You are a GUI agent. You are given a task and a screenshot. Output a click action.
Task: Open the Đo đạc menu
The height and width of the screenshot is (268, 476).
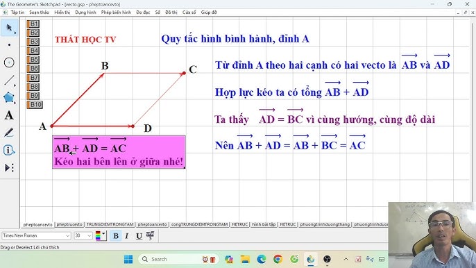[x=143, y=12]
